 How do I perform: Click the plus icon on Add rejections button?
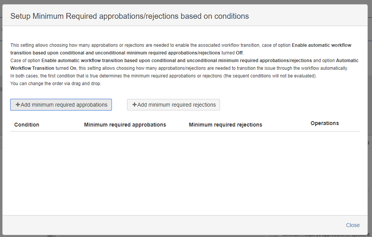point(134,105)
